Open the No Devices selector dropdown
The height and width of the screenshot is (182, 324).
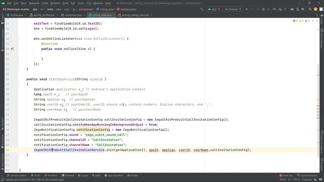tap(233, 9)
